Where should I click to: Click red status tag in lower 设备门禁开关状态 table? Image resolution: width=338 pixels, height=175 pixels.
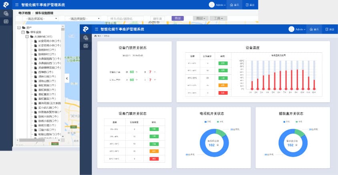(x=154, y=159)
